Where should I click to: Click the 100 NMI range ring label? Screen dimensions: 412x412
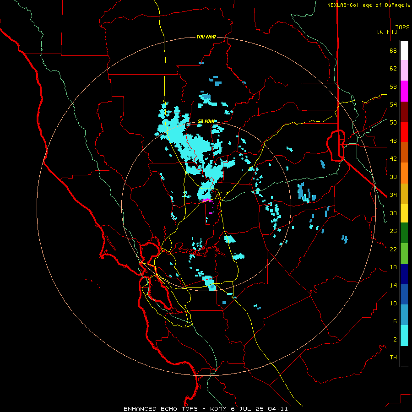206,37
